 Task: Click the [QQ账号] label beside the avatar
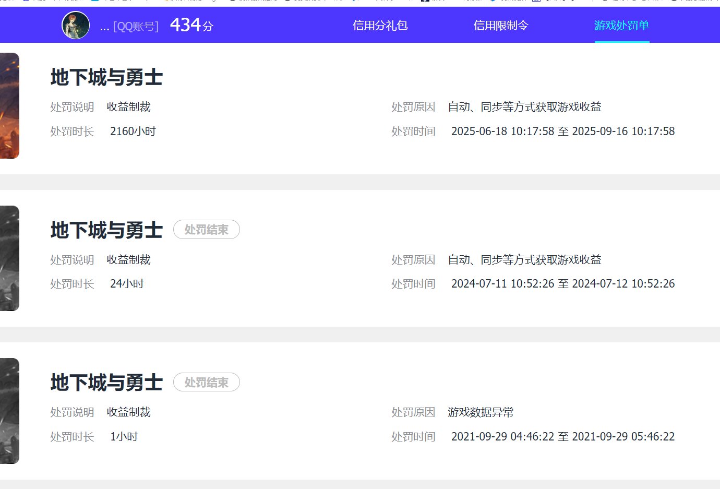pos(136,26)
